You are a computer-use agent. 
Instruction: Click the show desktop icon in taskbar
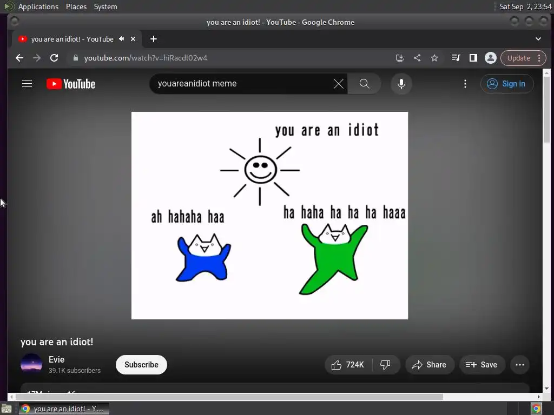click(6, 409)
